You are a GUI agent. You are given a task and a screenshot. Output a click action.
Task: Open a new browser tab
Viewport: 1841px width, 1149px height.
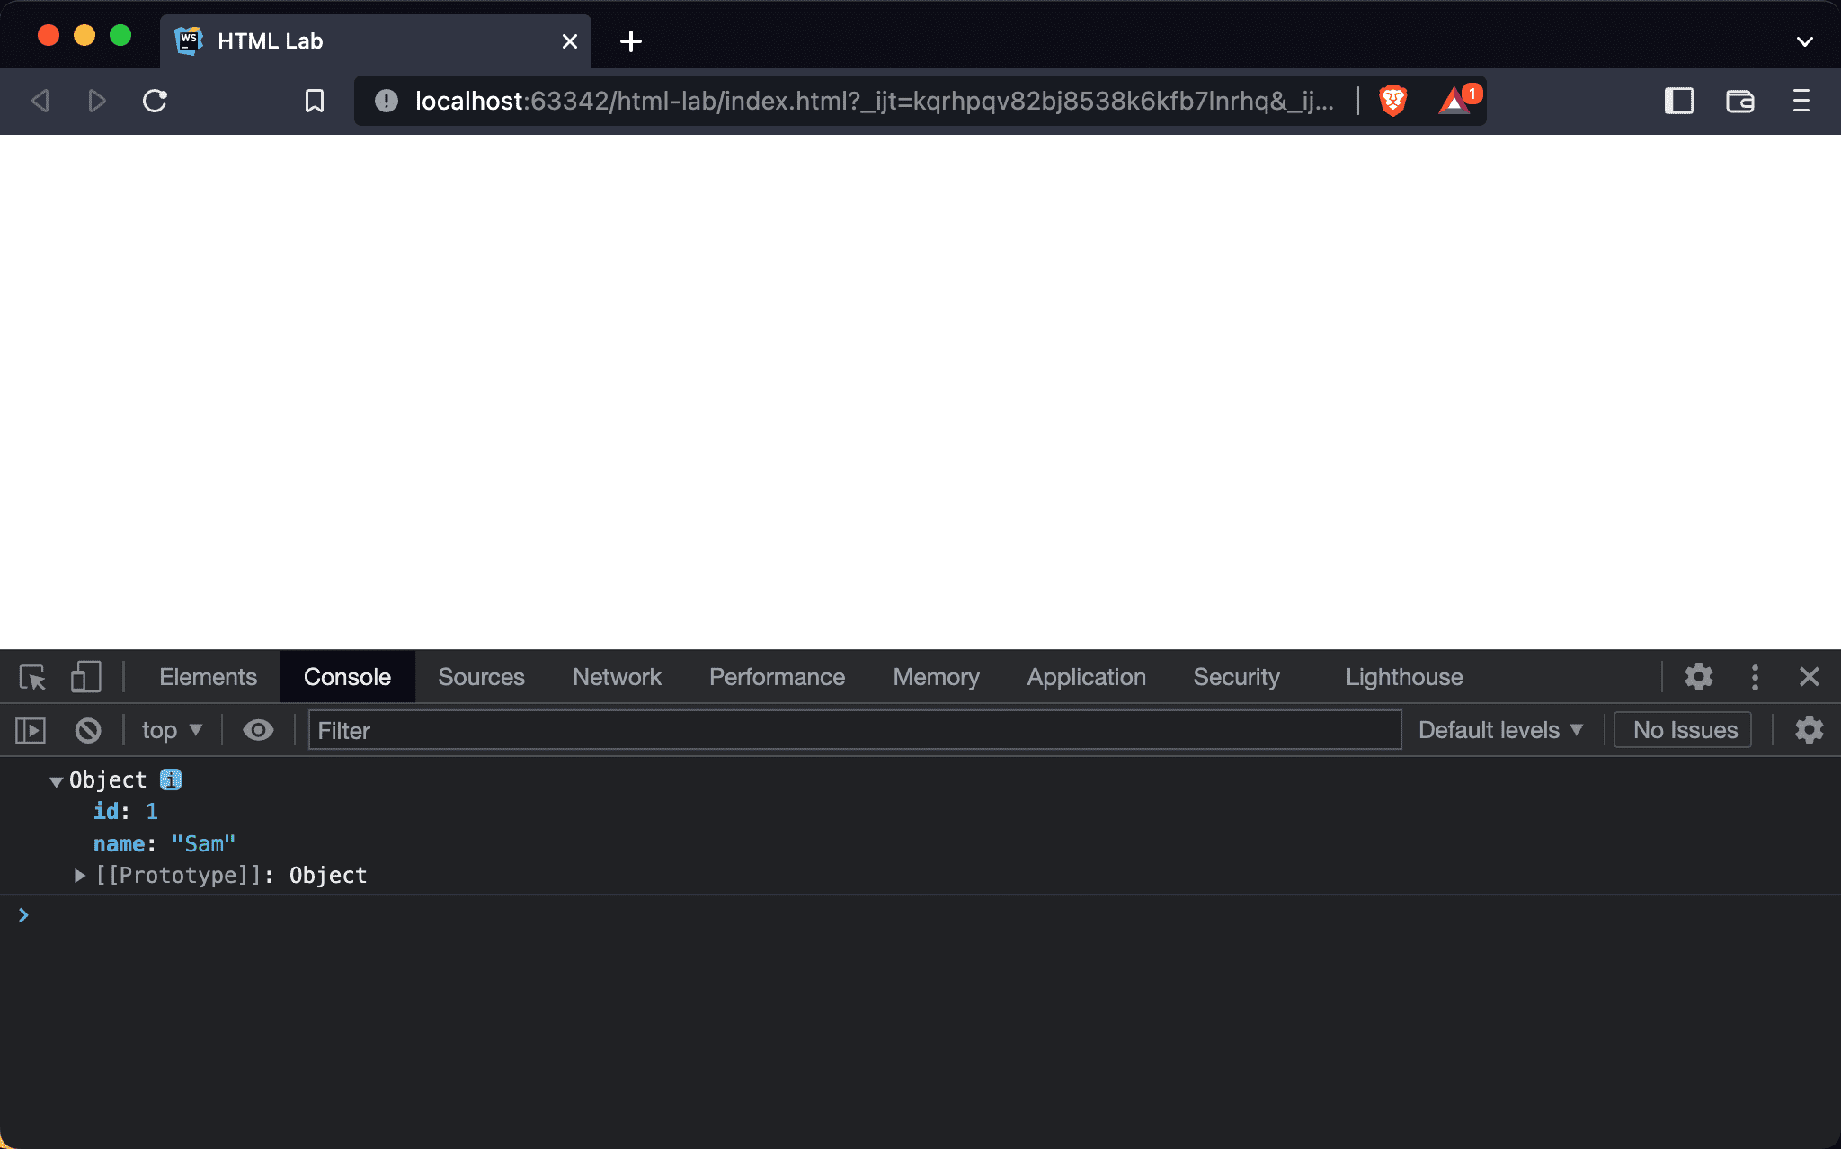[x=632, y=41]
